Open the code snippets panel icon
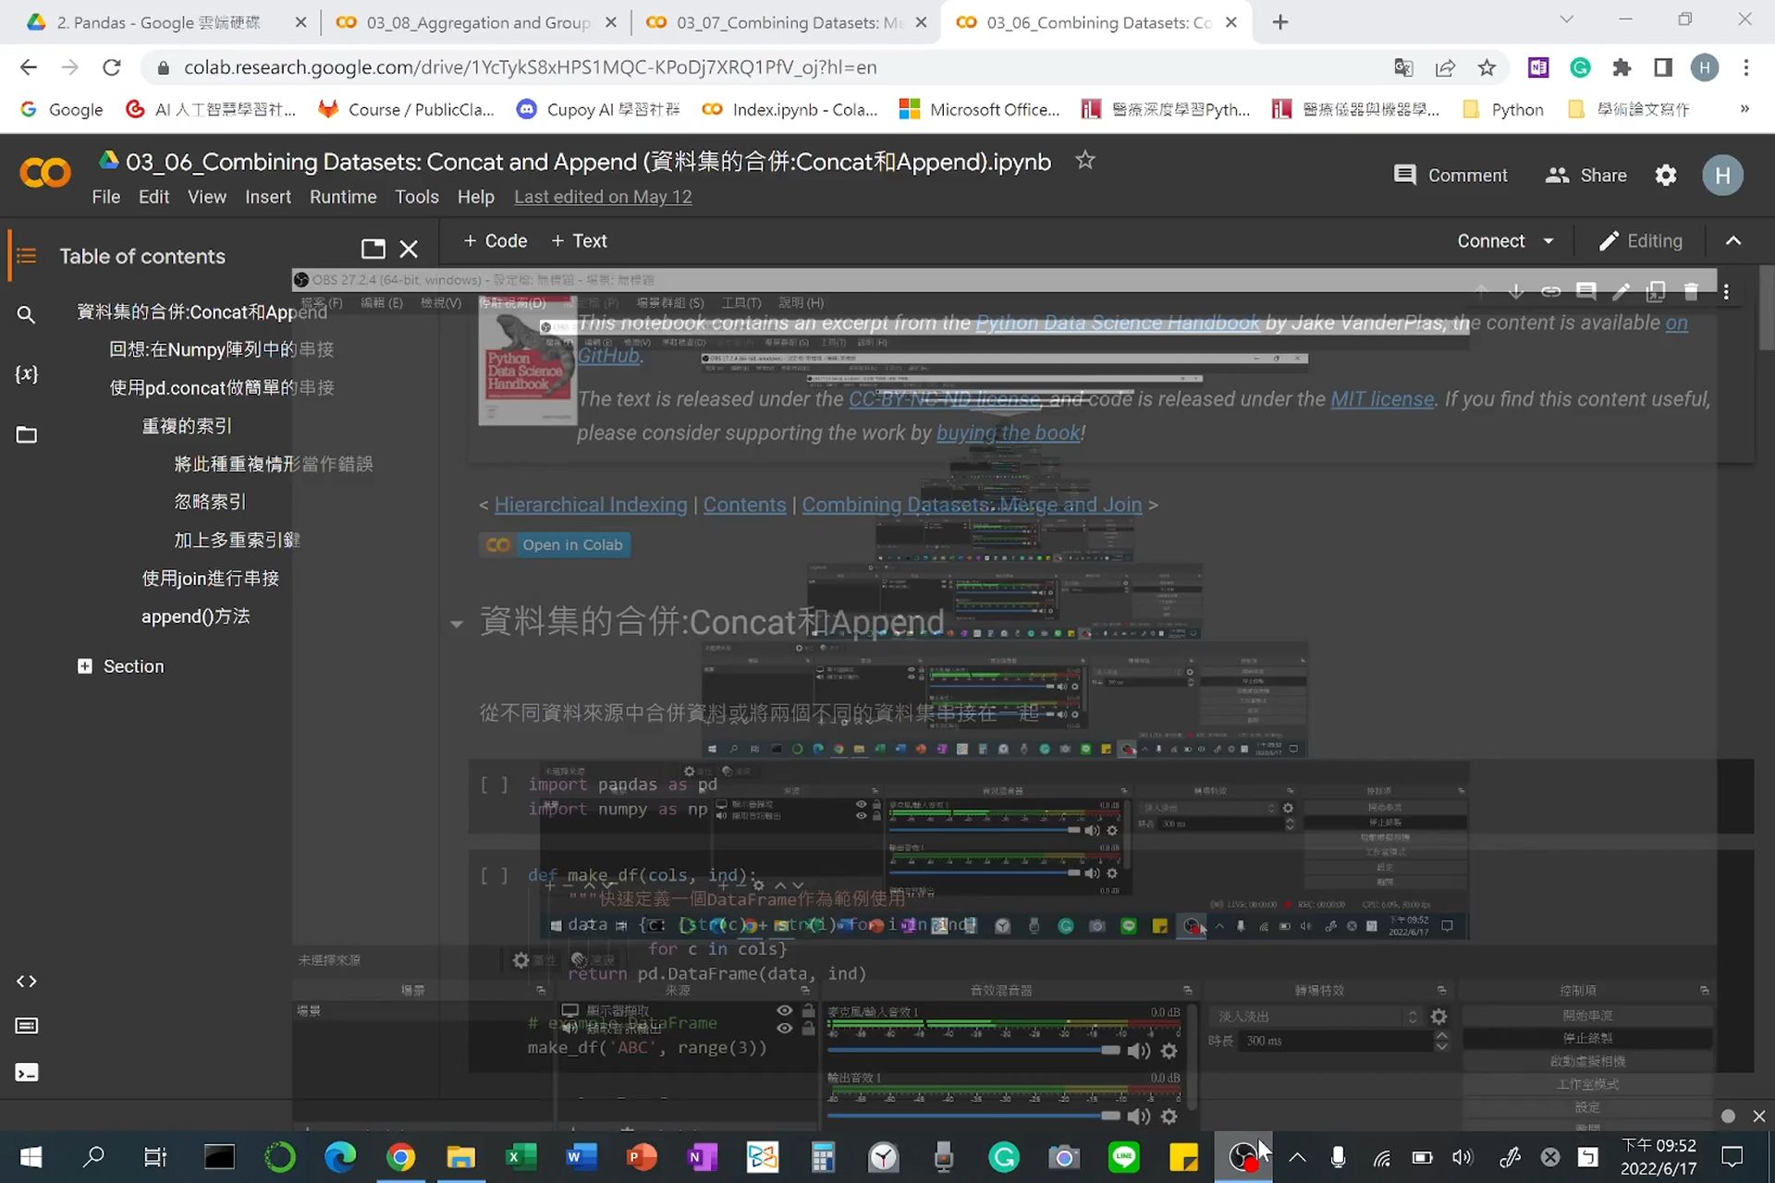 click(26, 981)
